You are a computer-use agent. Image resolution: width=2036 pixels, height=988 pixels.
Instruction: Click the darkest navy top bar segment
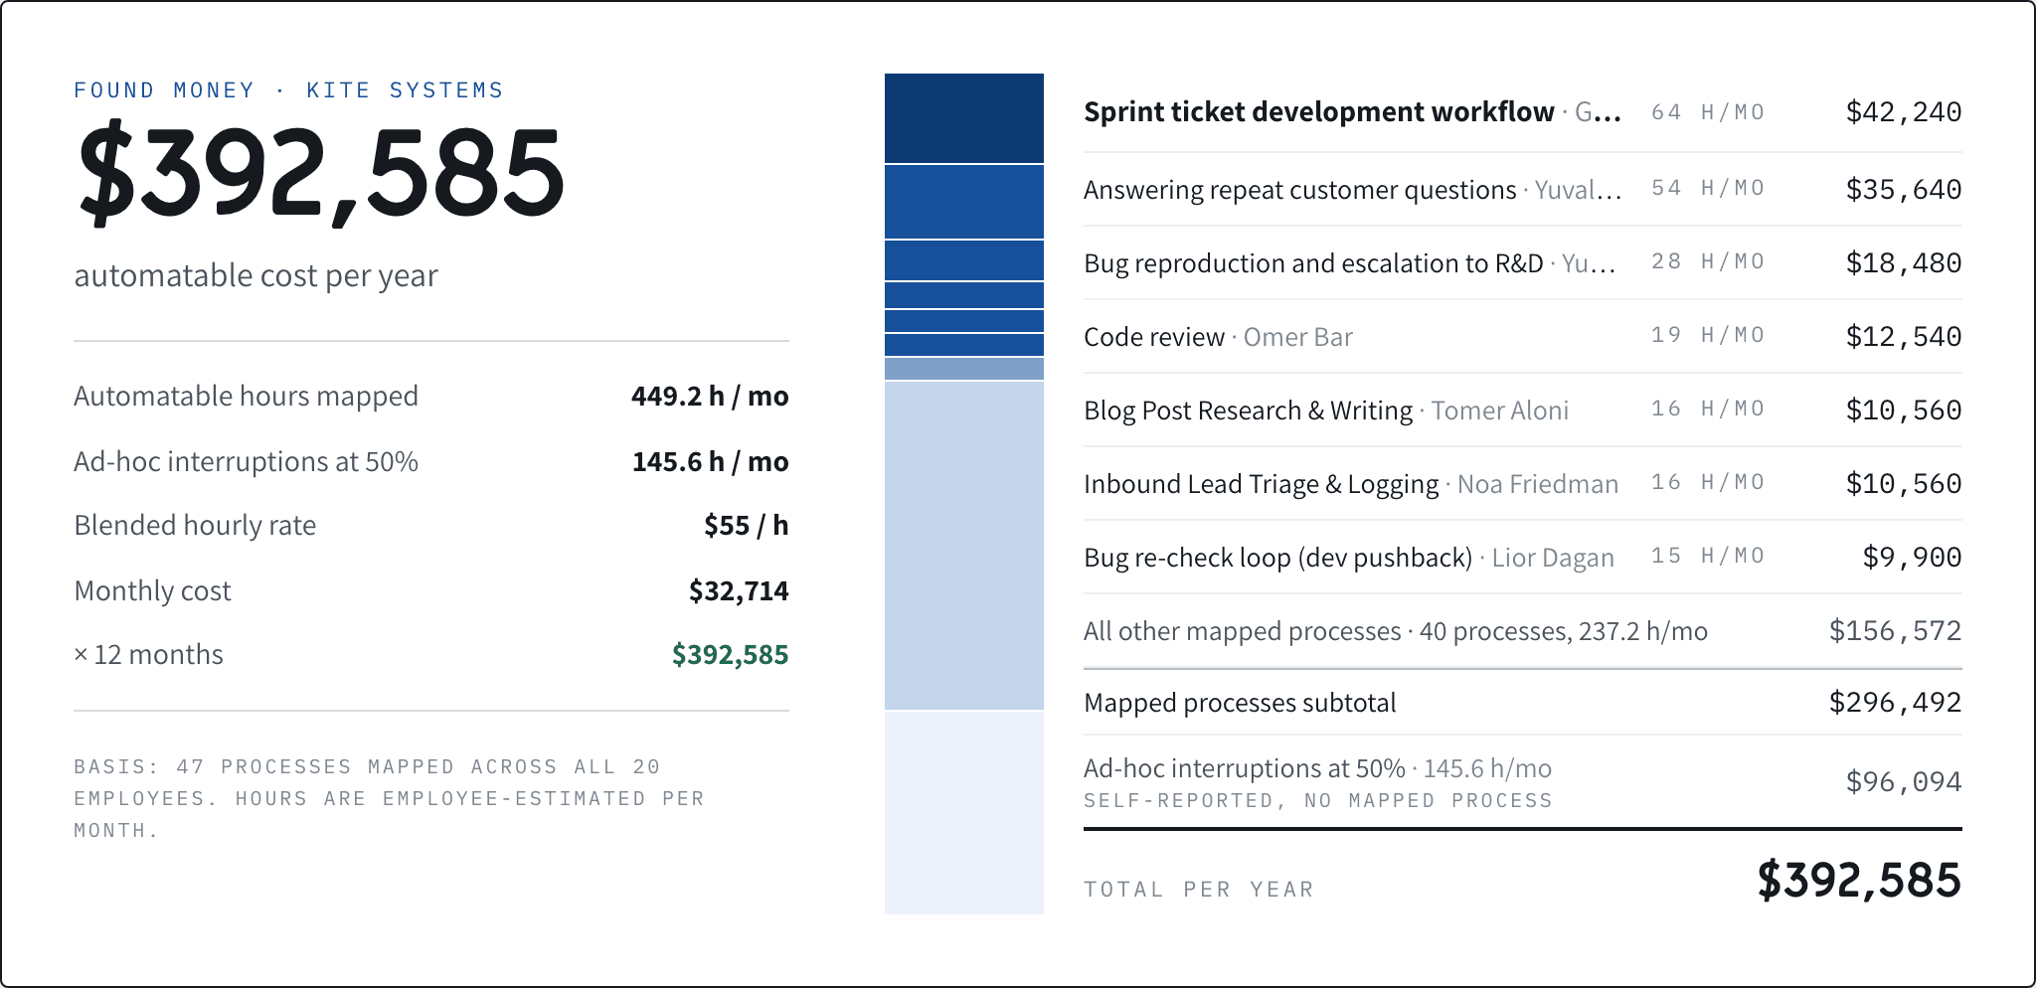pos(964,118)
